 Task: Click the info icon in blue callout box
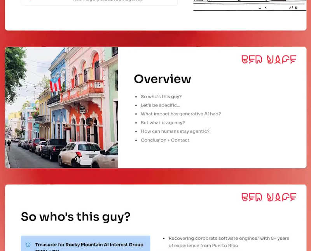28,245
